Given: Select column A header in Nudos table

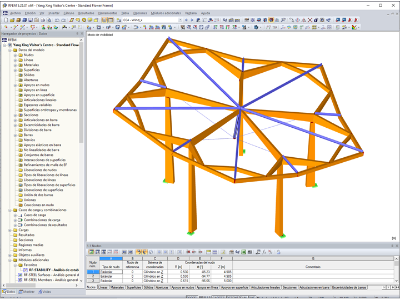Looking at the screenshot, I should click(x=111, y=258).
